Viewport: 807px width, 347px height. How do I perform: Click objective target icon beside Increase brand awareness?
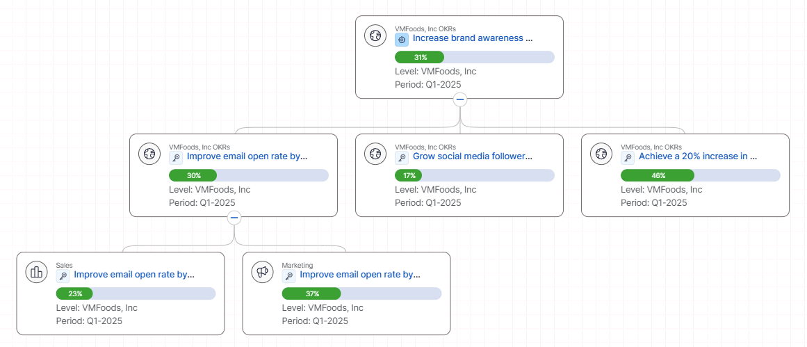[402, 40]
